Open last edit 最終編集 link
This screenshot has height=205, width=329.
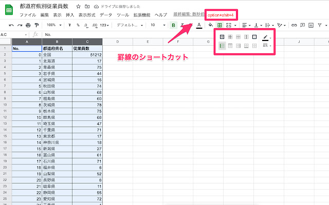tap(189, 14)
